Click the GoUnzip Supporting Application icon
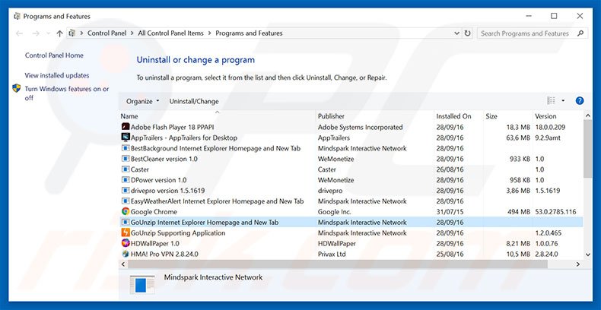Screen dimensions: 601x310 point(126,232)
